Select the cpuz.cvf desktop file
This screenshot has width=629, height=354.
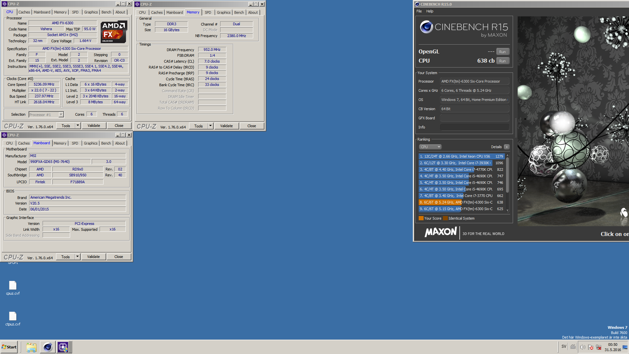pos(13,288)
